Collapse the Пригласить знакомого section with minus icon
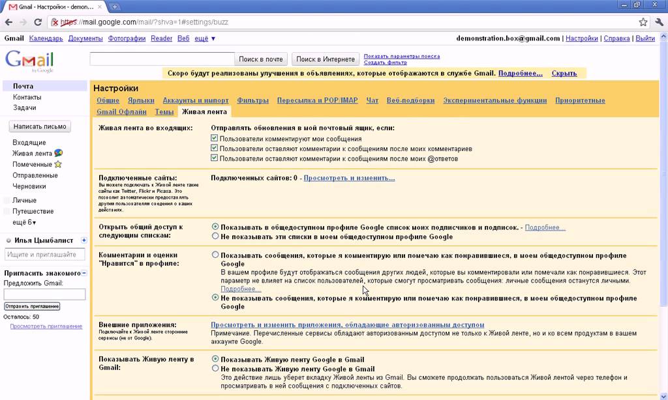668x400 pixels. coord(84,273)
